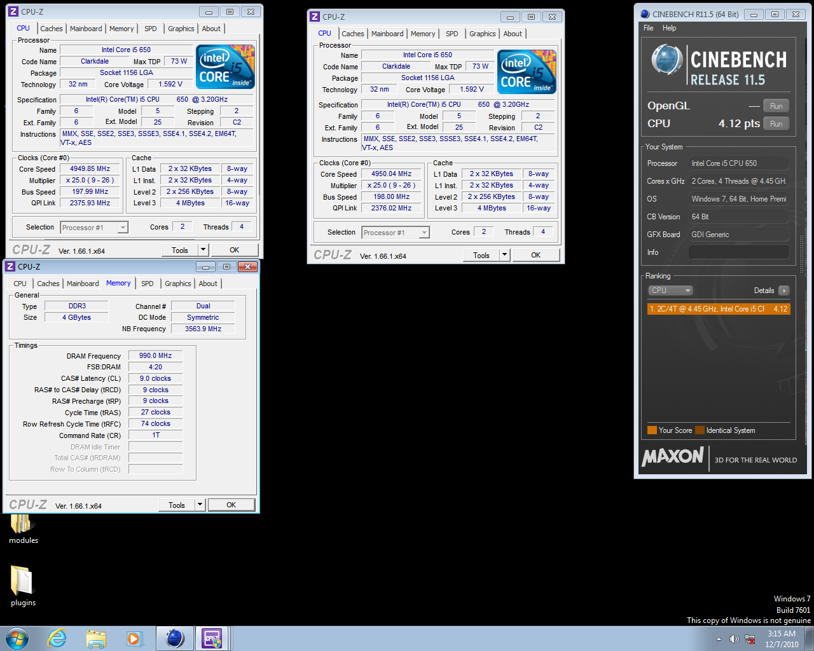
Task: Open Memory tab in middle CPU-Z window
Action: [423, 34]
